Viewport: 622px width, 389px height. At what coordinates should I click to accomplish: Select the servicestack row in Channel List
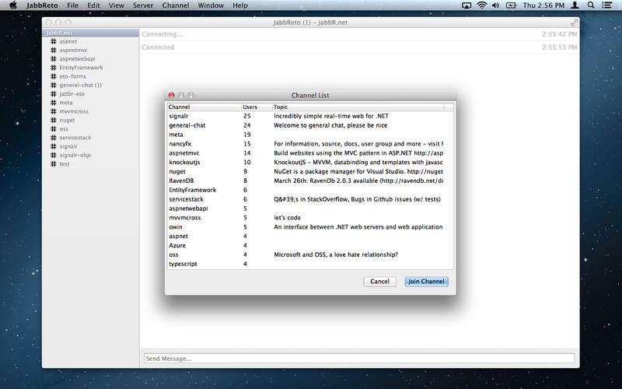310,199
